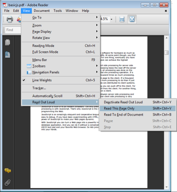Viewport: 177px width, 192px height.
Task: Maximize the Adobe Reader window
Action: pyautogui.click(x=155, y=5)
